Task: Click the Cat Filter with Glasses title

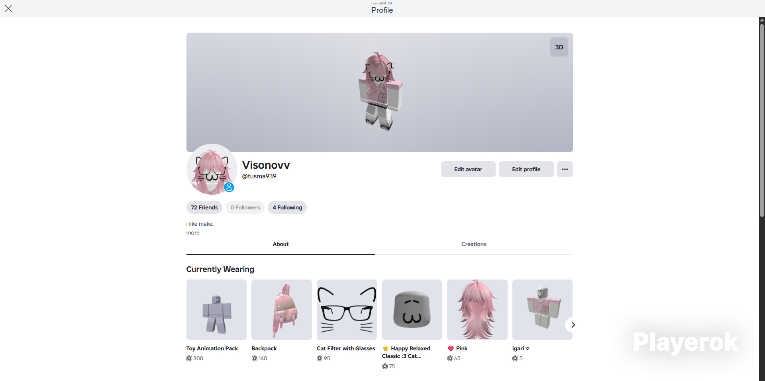Action: tap(346, 348)
